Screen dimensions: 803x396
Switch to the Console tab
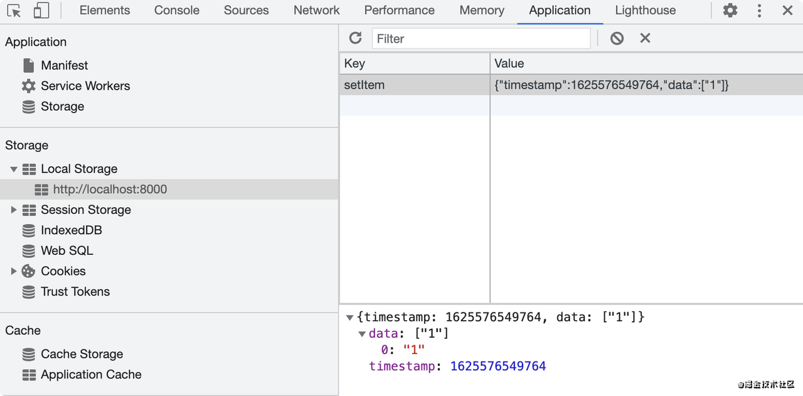pos(177,11)
